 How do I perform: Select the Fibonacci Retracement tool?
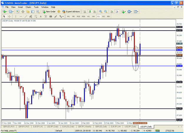pos(36,16)
